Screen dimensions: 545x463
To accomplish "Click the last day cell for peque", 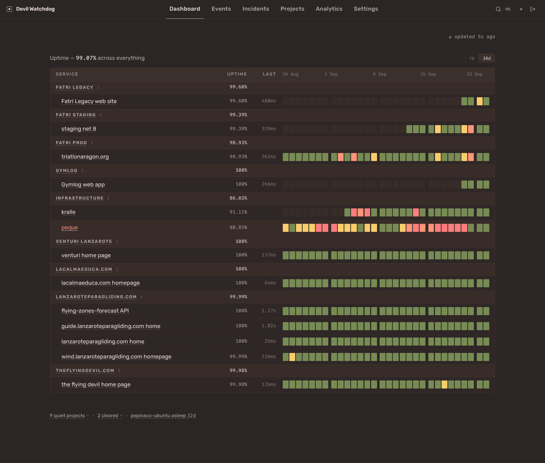I will [x=486, y=228].
